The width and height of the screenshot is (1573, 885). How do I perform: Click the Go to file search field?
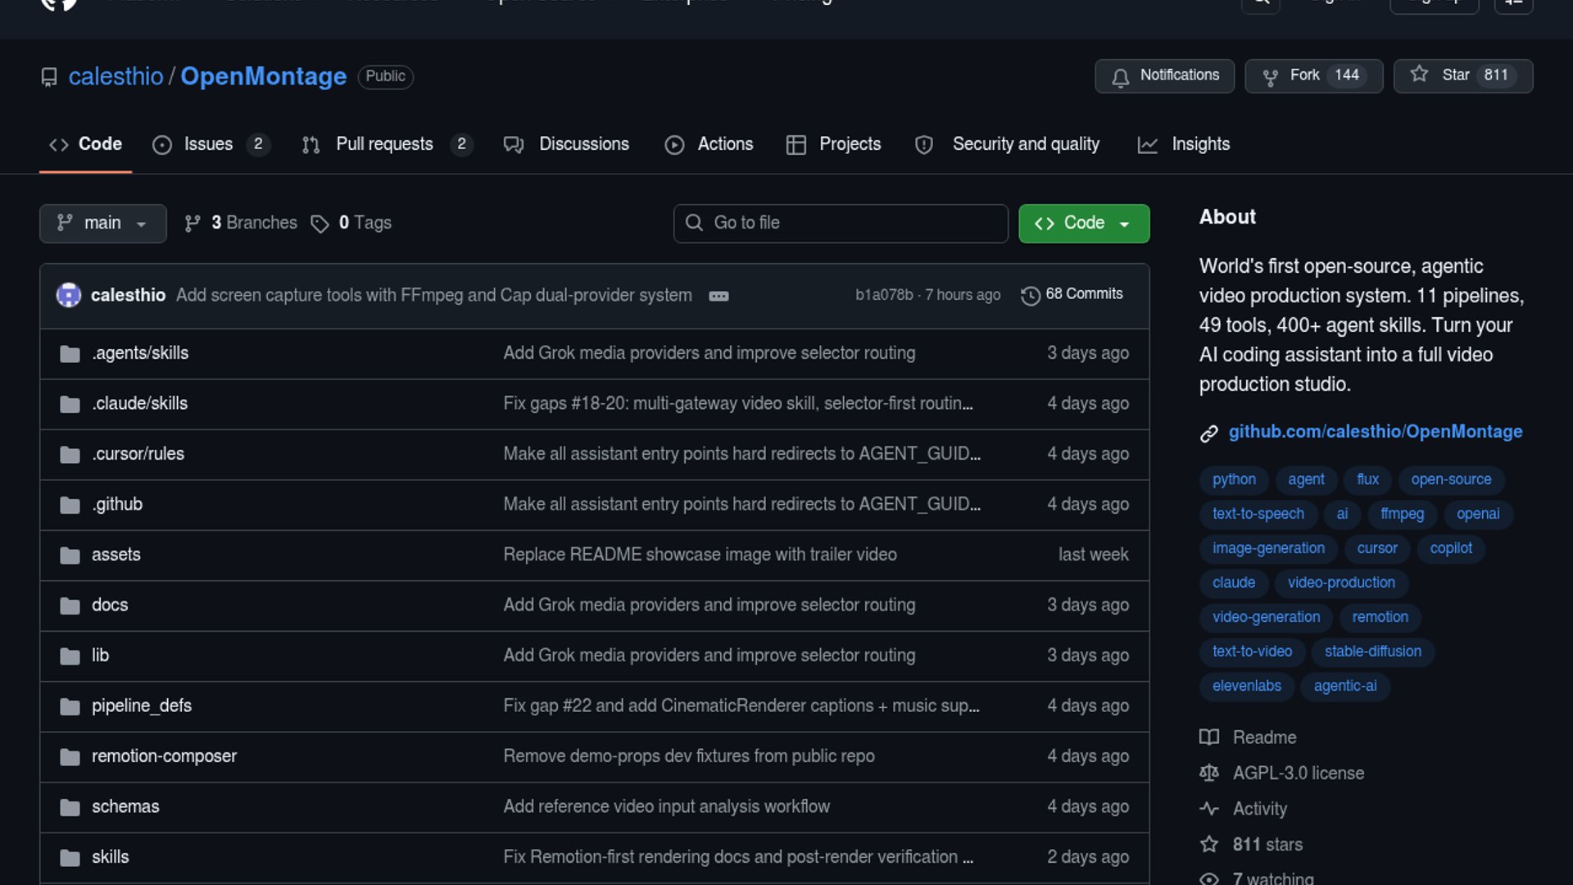click(x=841, y=223)
